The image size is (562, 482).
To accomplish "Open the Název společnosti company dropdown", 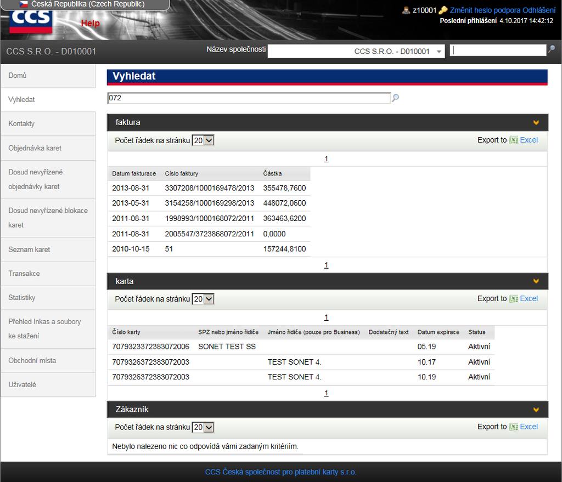I will pos(356,51).
